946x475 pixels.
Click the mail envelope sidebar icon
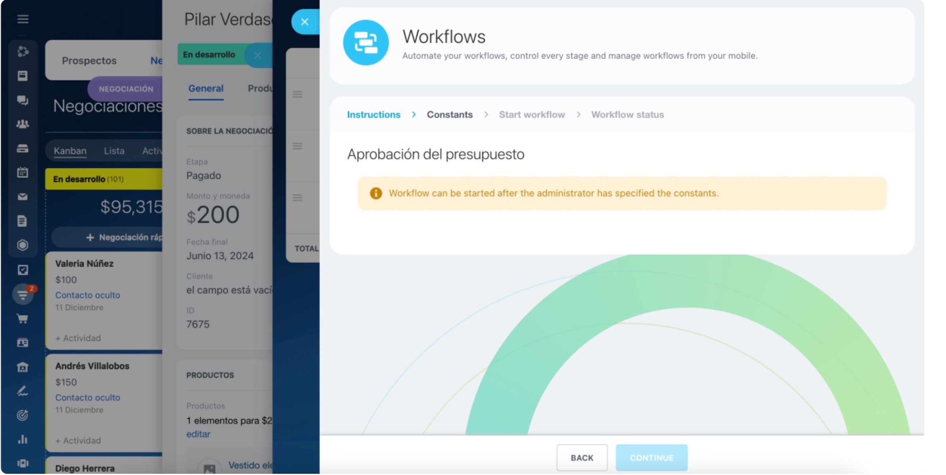point(23,197)
